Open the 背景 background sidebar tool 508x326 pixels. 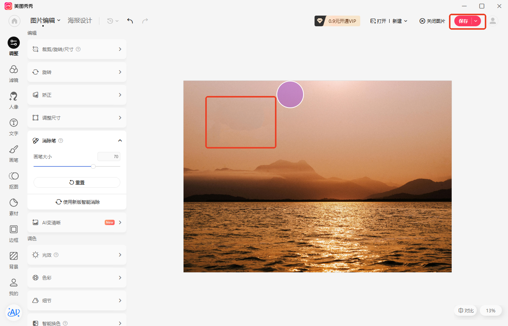point(14,260)
